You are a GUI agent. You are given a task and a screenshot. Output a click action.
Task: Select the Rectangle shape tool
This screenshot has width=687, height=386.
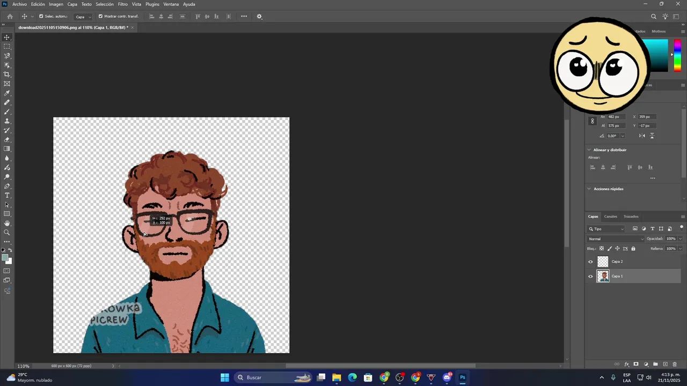tap(7, 214)
